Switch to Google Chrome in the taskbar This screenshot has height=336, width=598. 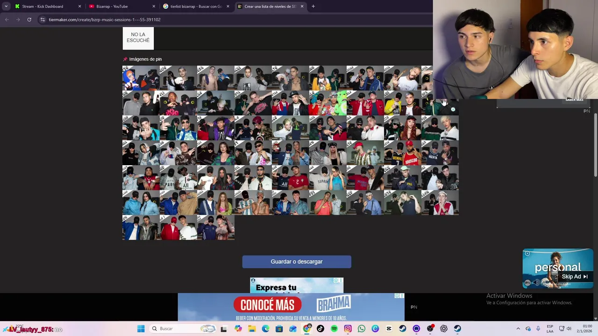tap(307, 329)
